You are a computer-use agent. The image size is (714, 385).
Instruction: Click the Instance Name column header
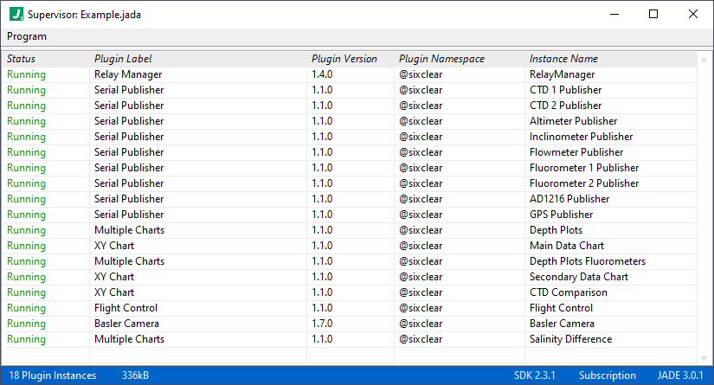click(563, 59)
